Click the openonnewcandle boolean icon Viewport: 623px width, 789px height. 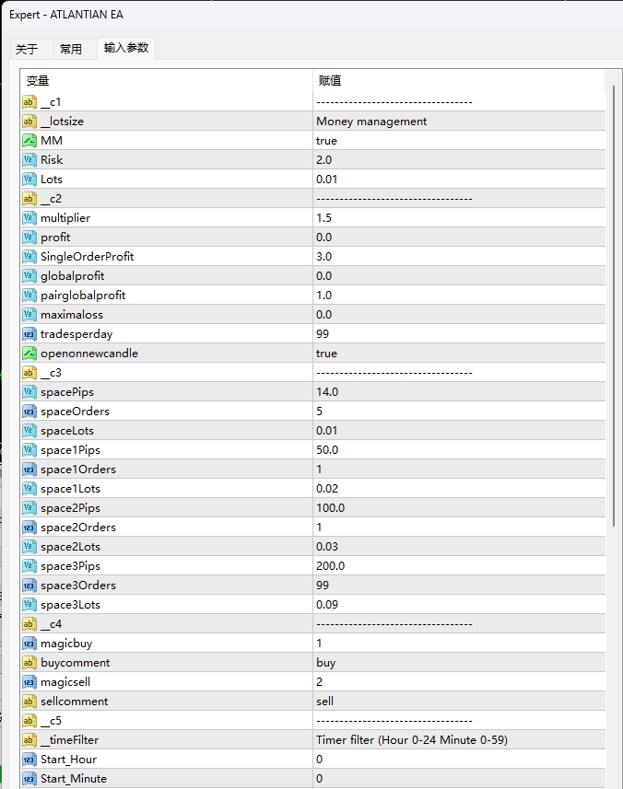click(x=29, y=354)
